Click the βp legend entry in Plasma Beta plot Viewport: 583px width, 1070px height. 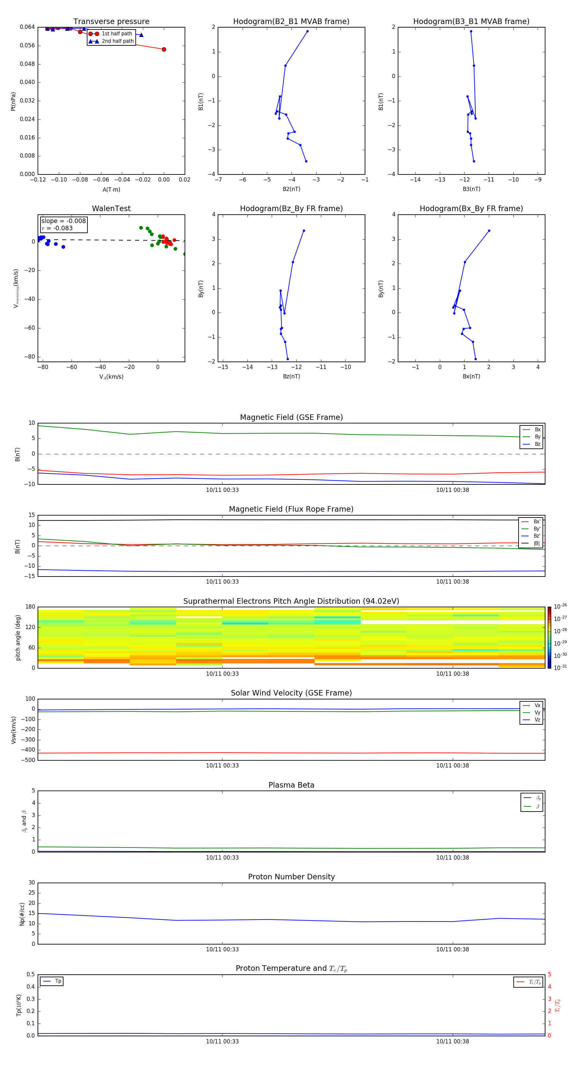pyautogui.click(x=532, y=798)
